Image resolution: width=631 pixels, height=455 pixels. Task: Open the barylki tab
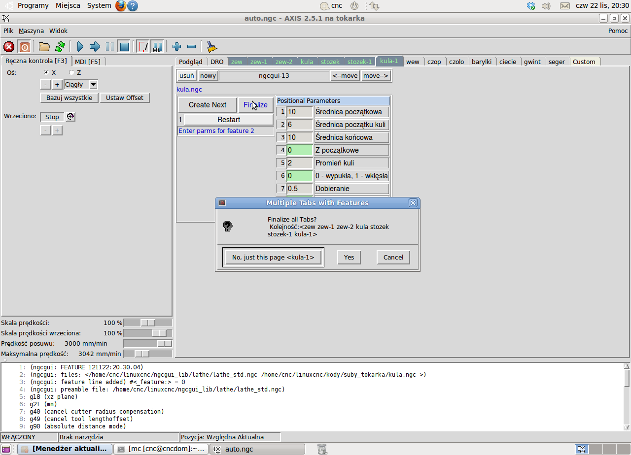pos(482,62)
